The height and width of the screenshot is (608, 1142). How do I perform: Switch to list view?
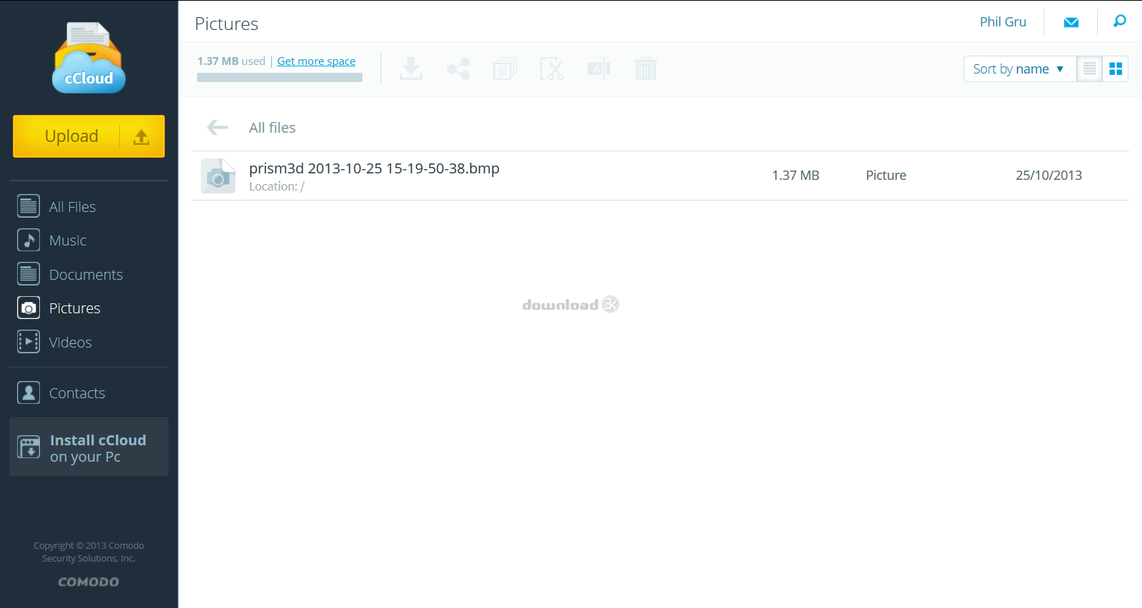[x=1089, y=69]
